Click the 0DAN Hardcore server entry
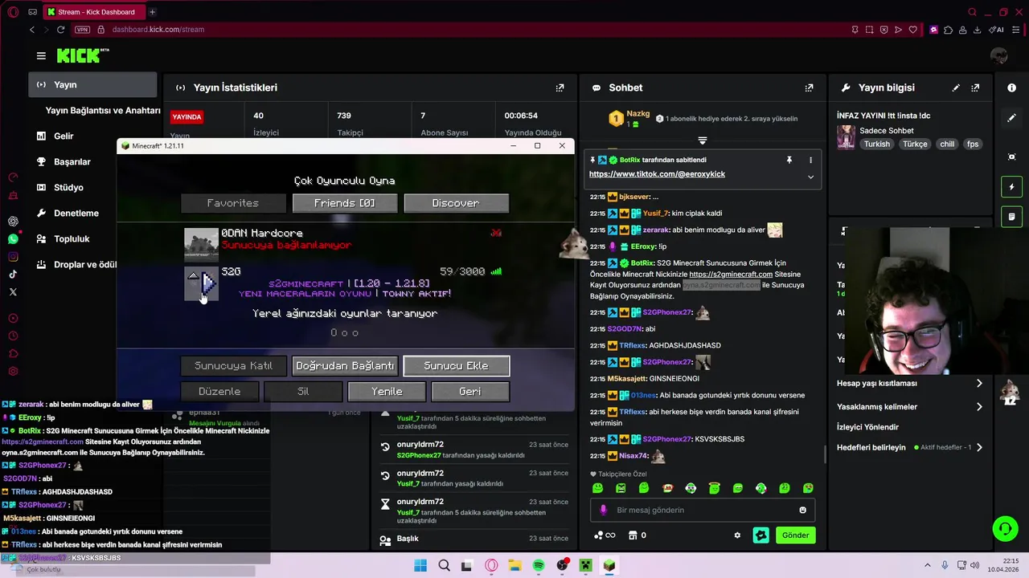 tap(344, 244)
